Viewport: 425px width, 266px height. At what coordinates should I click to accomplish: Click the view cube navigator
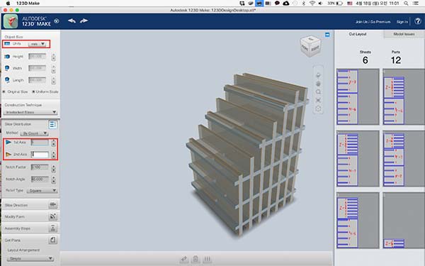tap(311, 47)
